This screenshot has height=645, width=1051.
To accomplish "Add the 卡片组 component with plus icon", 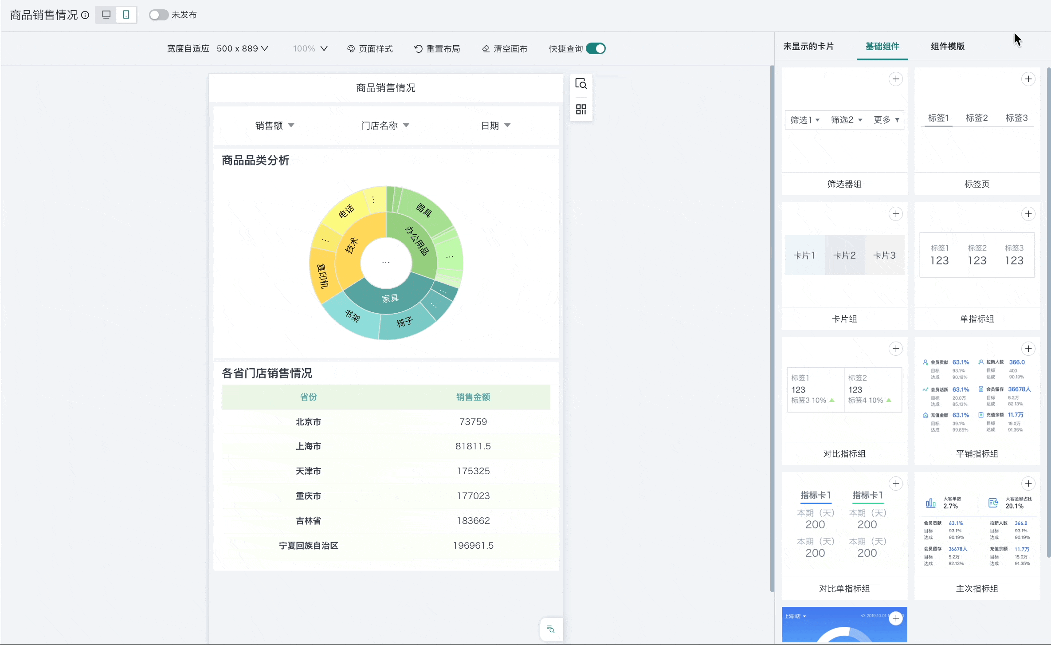I will point(896,214).
